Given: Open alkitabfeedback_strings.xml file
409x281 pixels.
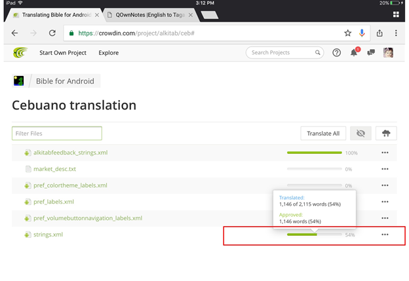Looking at the screenshot, I should pos(70,153).
